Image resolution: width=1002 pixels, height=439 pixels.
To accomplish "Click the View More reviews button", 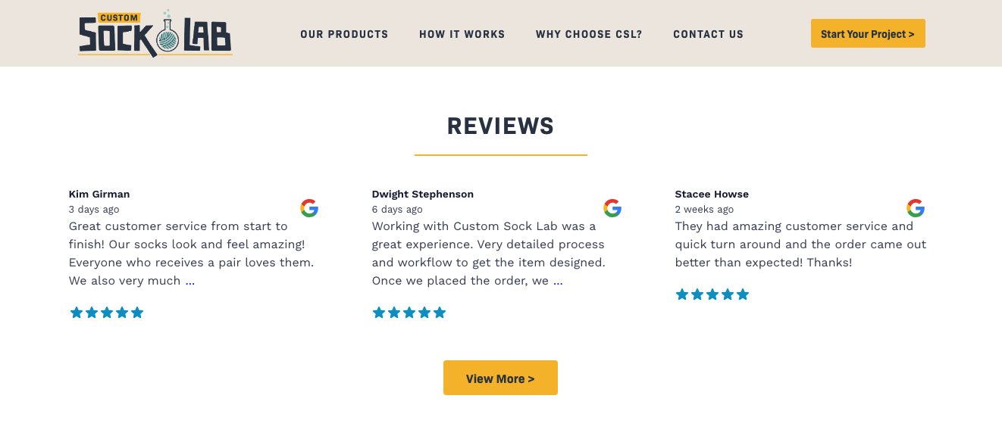I will coord(500,378).
